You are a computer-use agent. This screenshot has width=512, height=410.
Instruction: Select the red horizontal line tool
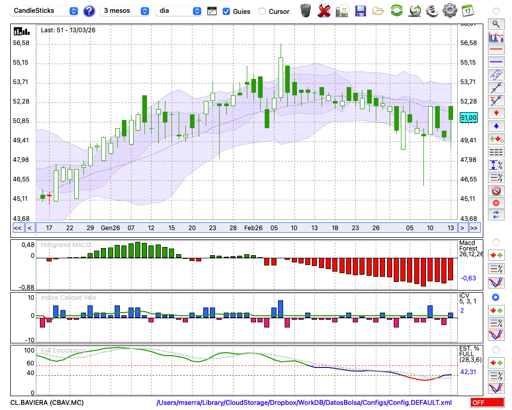(x=496, y=49)
